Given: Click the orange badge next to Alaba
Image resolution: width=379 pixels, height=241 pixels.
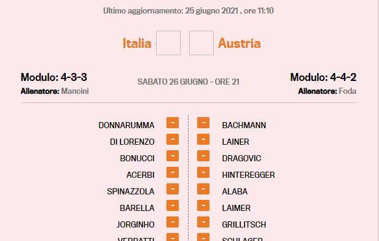Looking at the screenshot, I should point(203,189).
